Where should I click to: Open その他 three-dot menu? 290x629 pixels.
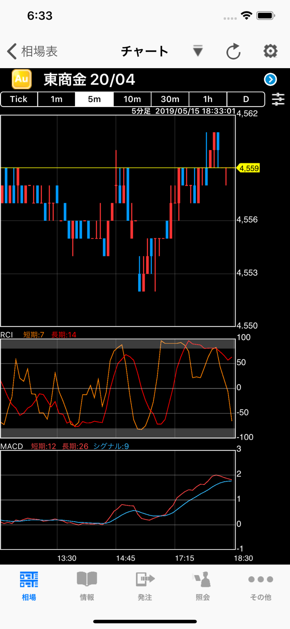click(261, 585)
